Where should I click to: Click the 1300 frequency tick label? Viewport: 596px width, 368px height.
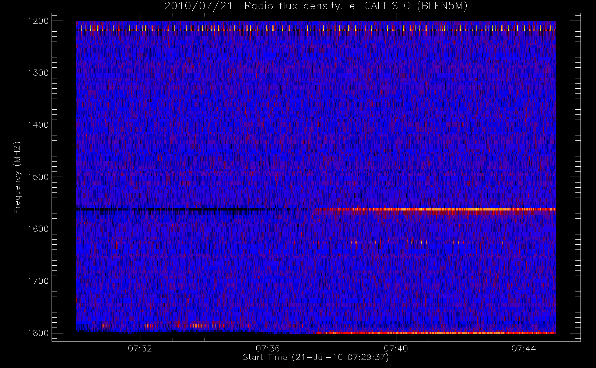(38, 73)
